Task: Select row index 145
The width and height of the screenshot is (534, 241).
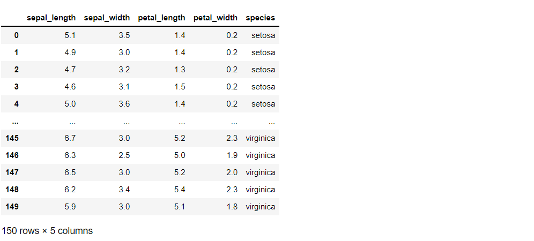Action: [12, 138]
